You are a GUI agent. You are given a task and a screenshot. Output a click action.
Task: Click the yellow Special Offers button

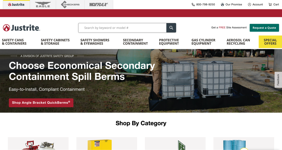270,42
